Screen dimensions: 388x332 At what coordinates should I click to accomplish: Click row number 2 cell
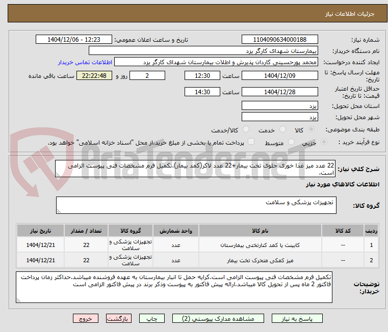[x=371, y=260]
